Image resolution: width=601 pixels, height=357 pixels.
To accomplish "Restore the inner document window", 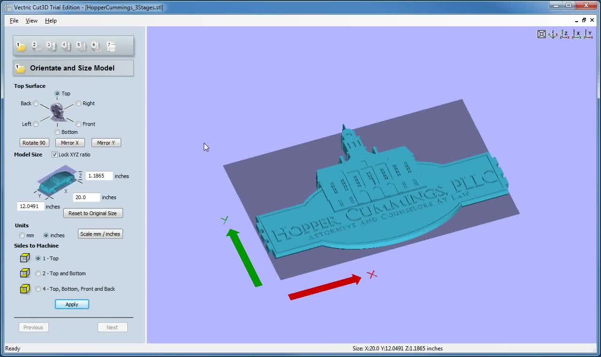I will (584, 20).
